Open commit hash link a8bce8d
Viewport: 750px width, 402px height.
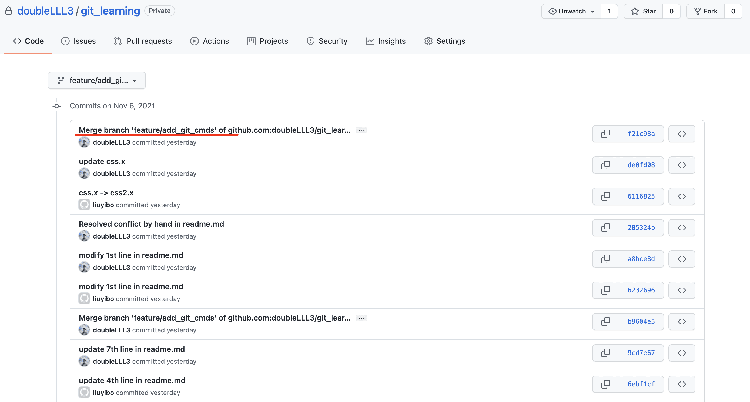[x=641, y=259]
